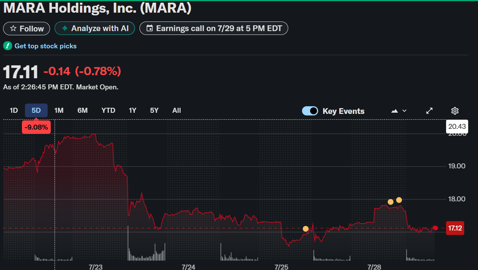Click the first key event dot on 7/28
The width and height of the screenshot is (478, 270).
[x=390, y=202]
